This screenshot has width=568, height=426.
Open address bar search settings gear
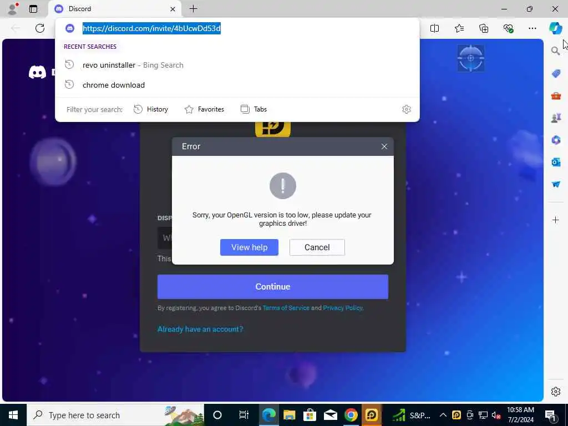[x=407, y=109]
